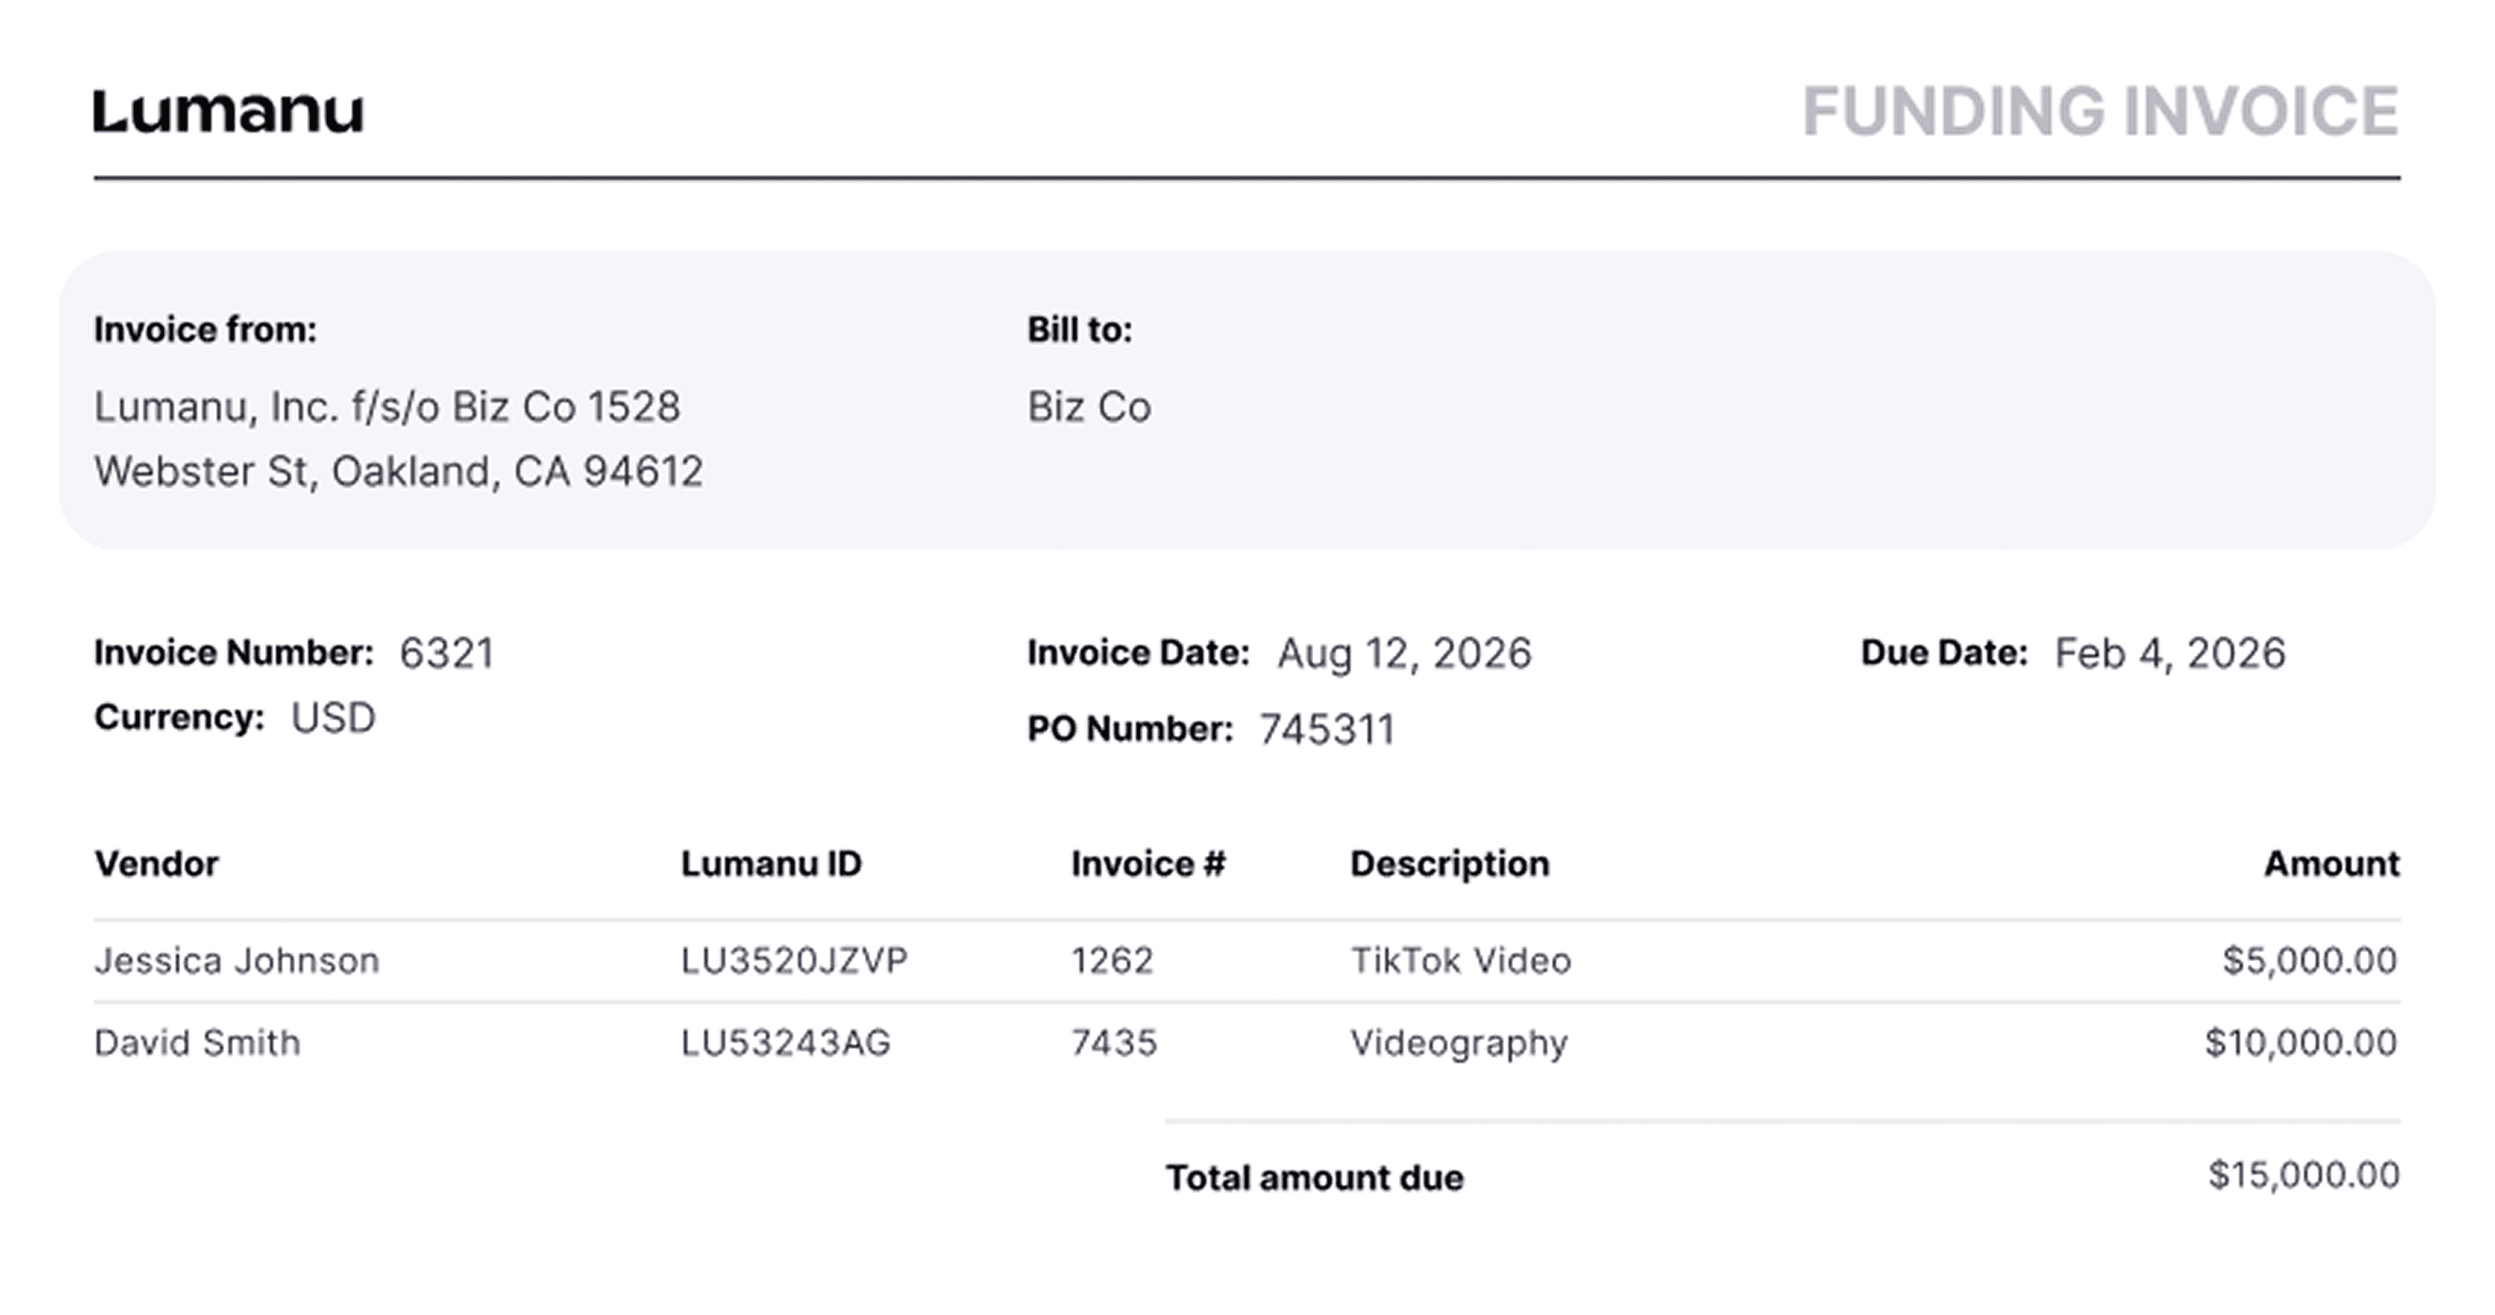
Task: Click the $10,000.00 Videography amount
Action: [x=2300, y=1043]
